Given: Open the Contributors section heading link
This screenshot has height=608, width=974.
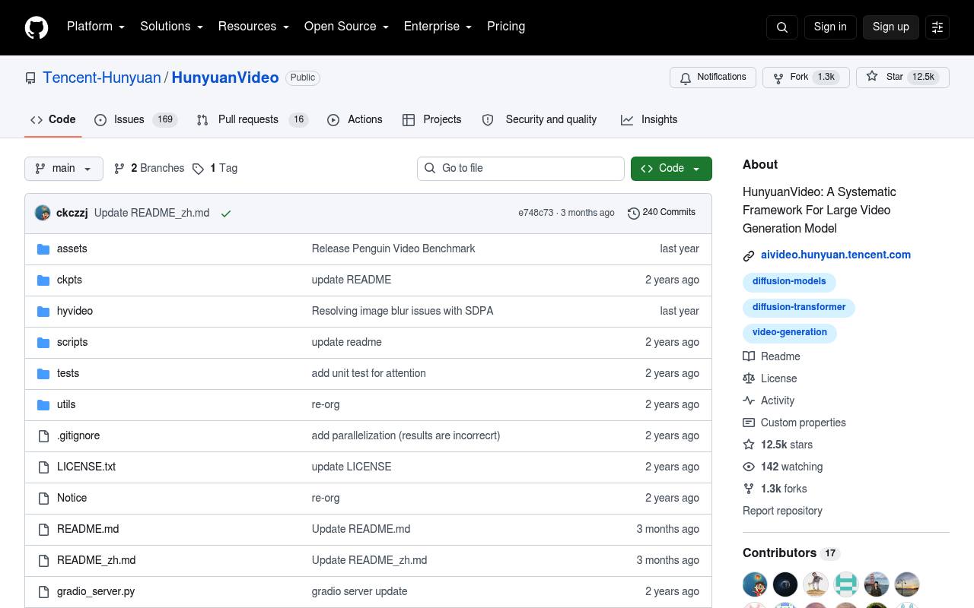Looking at the screenshot, I should point(791,553).
